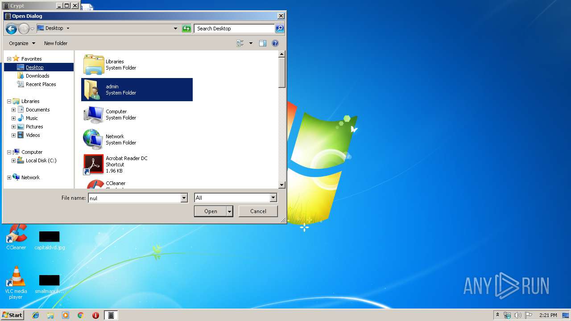
Task: Expand the Local Disk (C:) node
Action: (x=13, y=160)
